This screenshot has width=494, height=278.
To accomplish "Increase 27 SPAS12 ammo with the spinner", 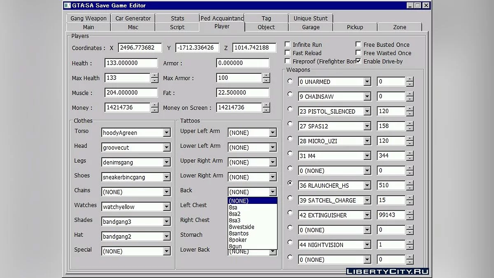I will pyautogui.click(x=410, y=124).
